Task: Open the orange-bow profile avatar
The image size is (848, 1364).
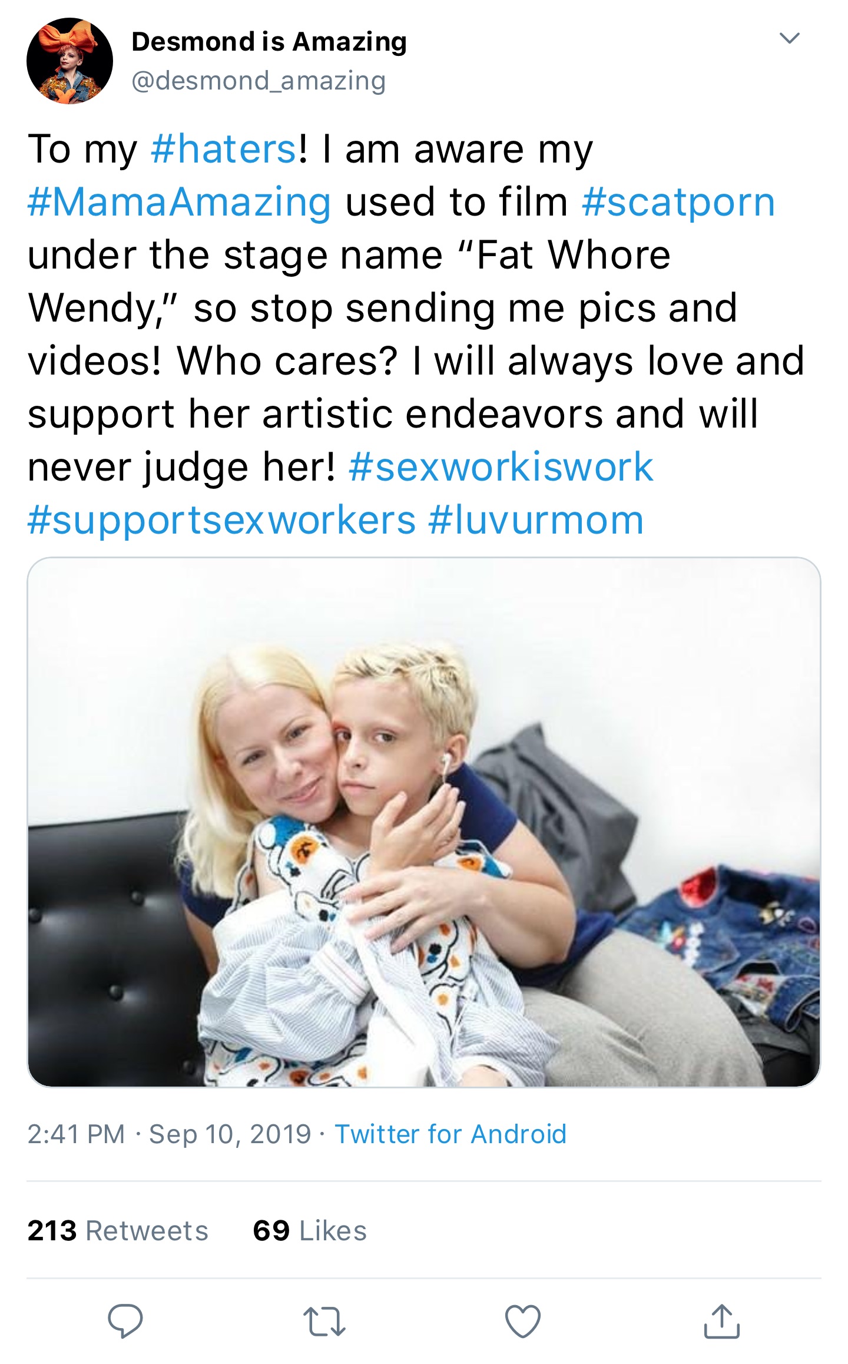Action: pos(69,61)
